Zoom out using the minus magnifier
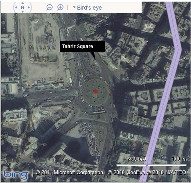This screenshot has width=191, height=183. (x=49, y=7)
